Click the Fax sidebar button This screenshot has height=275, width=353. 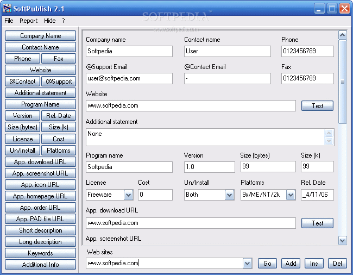pos(59,59)
